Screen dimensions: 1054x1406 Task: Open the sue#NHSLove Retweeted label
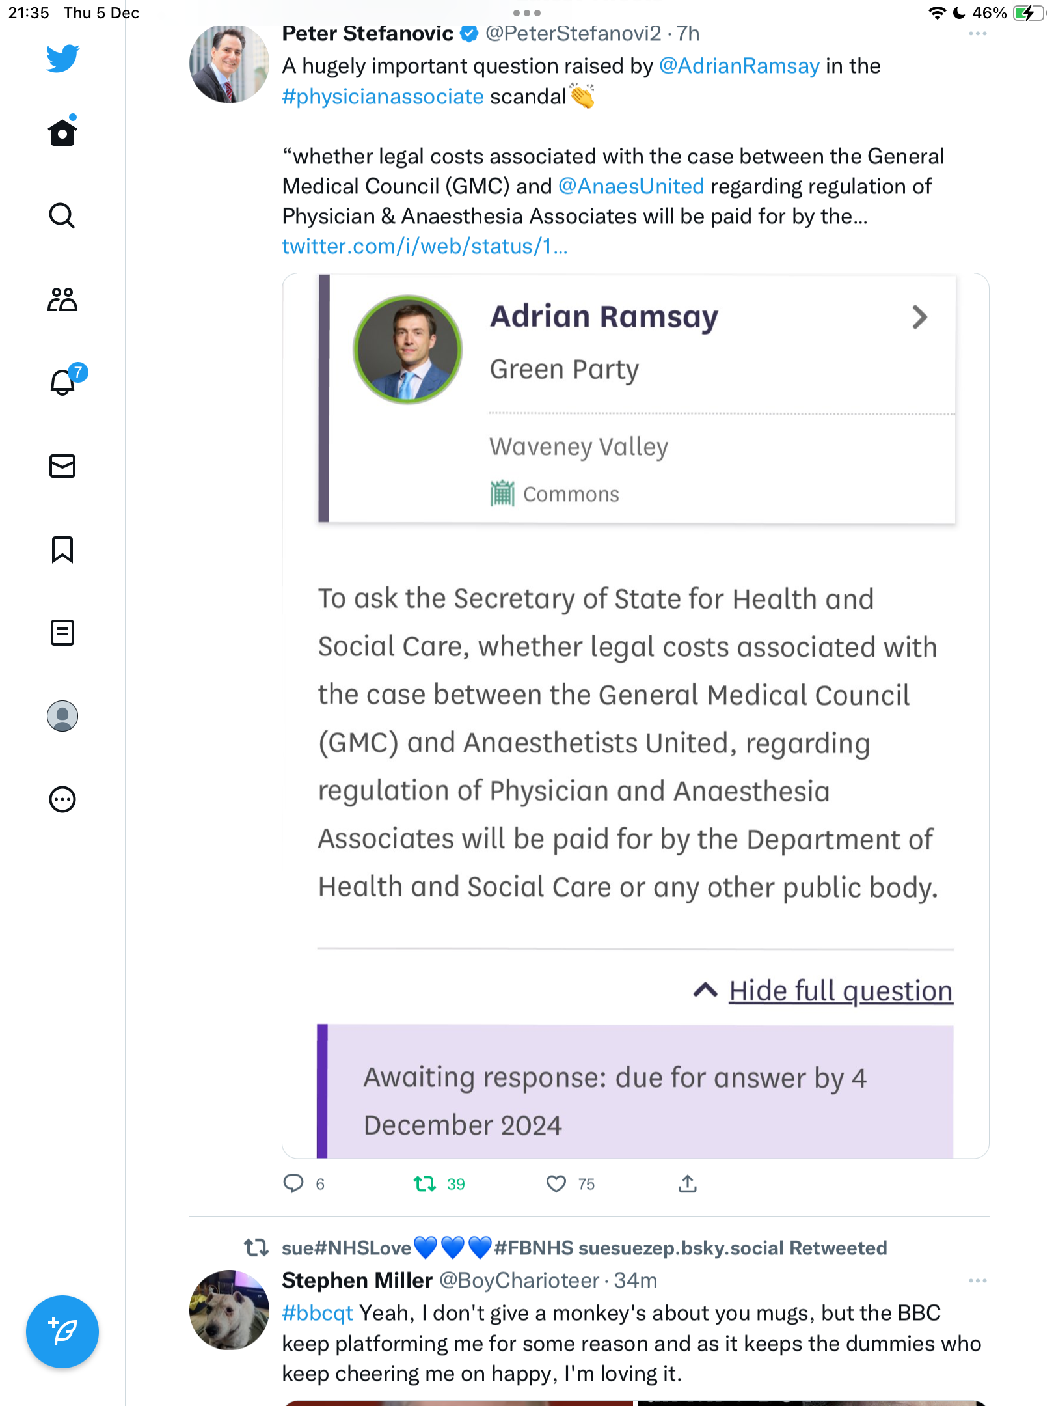pos(584,1248)
